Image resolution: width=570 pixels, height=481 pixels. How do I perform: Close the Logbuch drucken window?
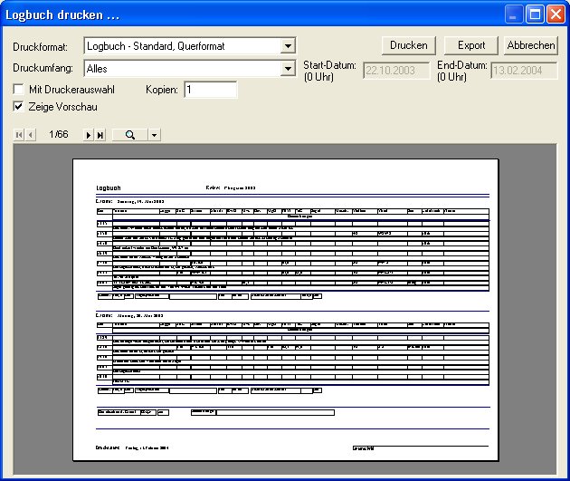(556, 14)
